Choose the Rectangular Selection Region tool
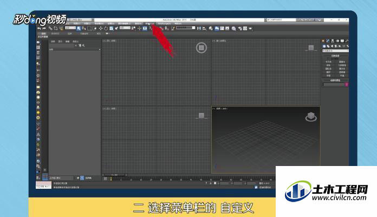This screenshot has height=217, width=377. pos(89,28)
